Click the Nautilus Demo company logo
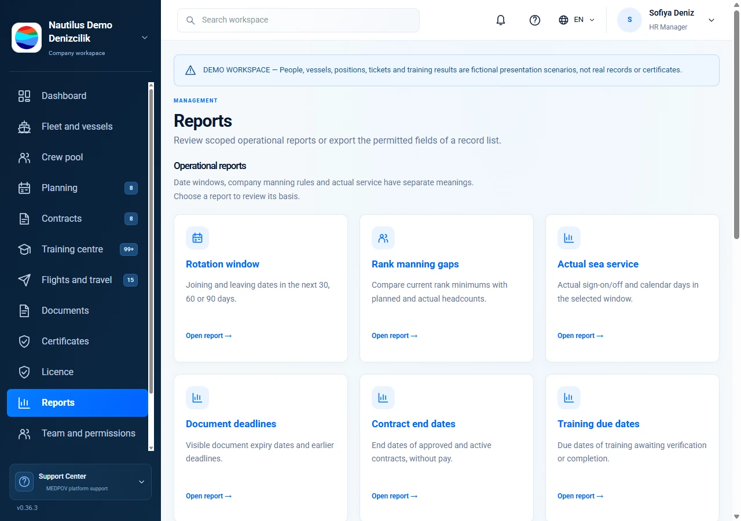 pyautogui.click(x=27, y=38)
